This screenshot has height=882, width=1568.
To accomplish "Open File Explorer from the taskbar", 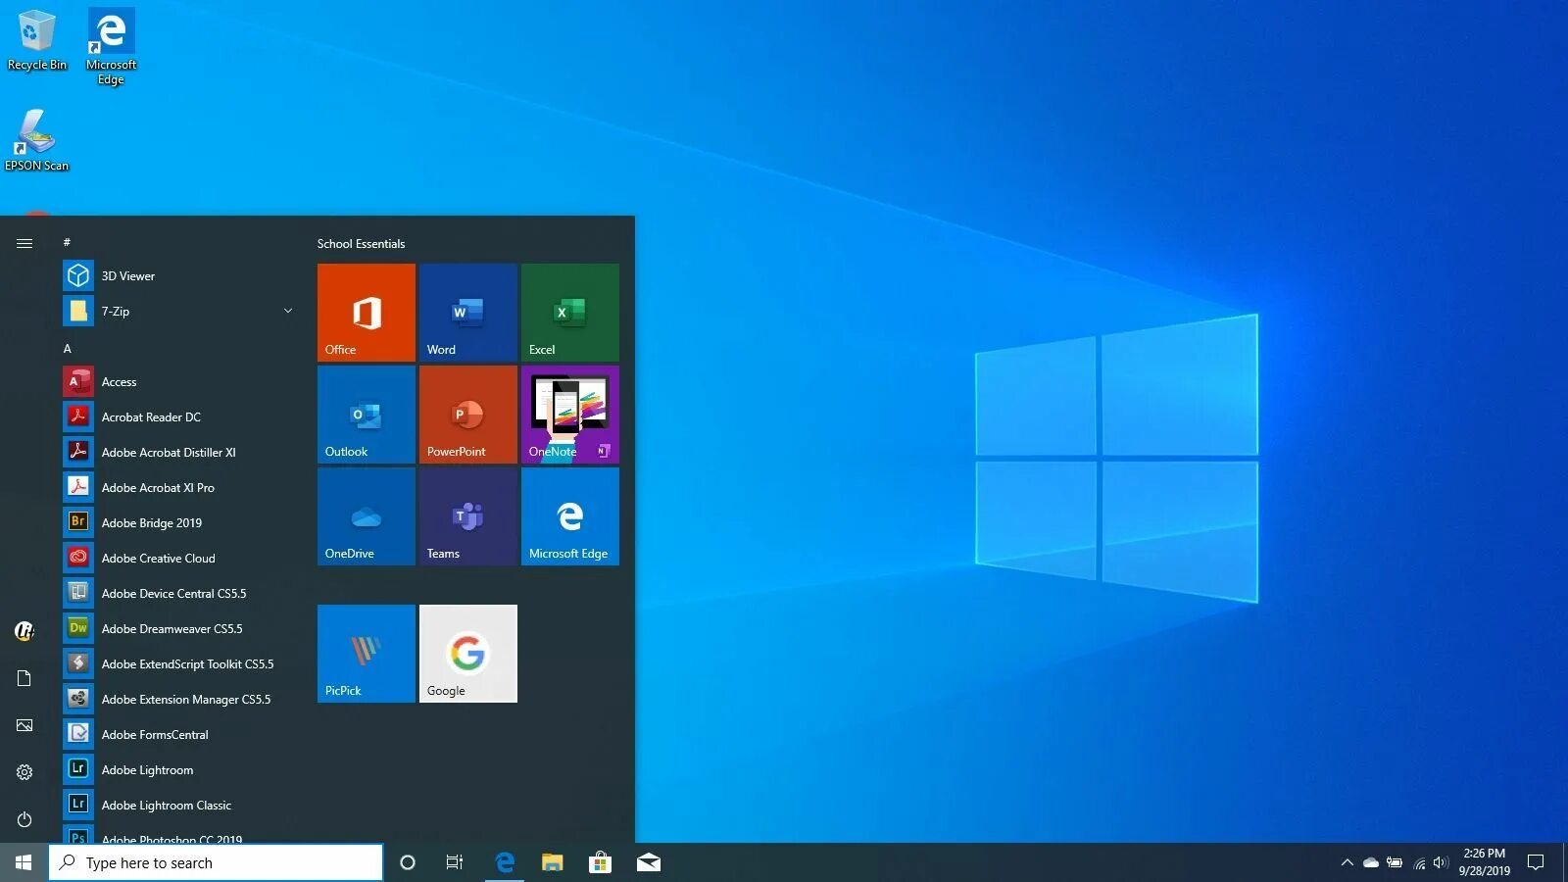I will (553, 862).
